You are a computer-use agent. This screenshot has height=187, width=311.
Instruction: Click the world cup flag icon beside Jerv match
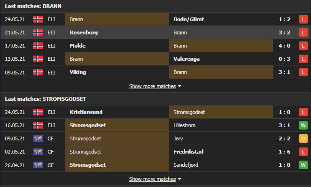pyautogui.click(x=38, y=138)
